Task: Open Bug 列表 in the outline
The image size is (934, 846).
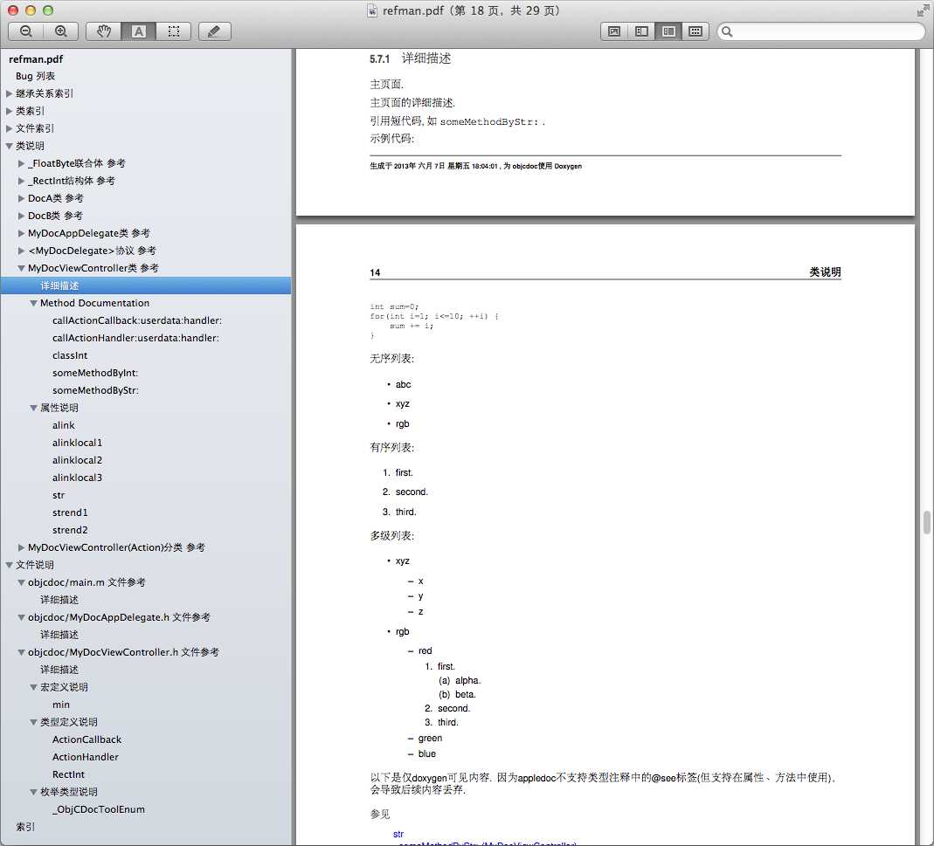Action: pos(35,76)
